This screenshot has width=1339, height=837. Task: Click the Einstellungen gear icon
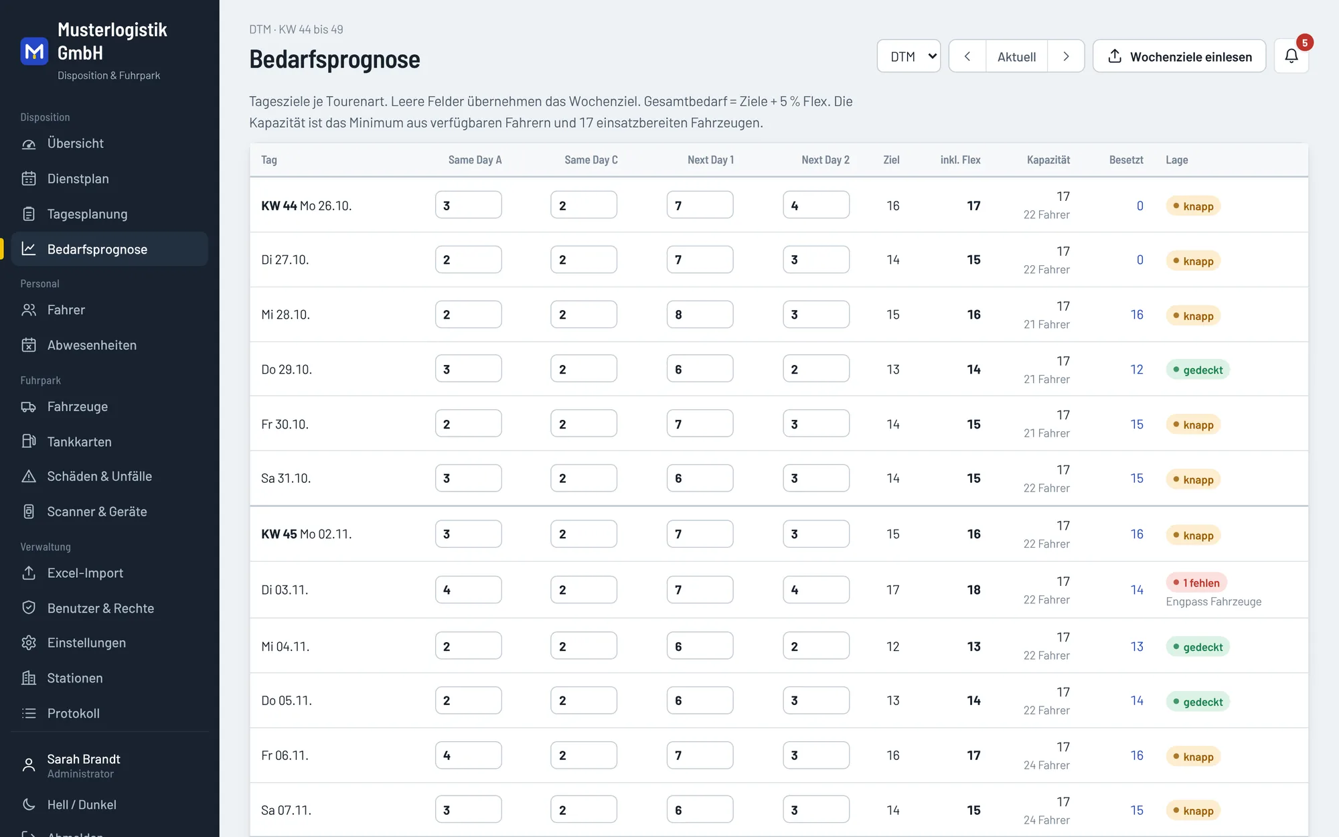click(29, 643)
